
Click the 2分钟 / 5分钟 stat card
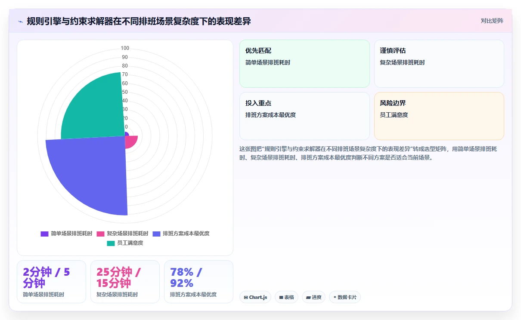tap(51, 282)
